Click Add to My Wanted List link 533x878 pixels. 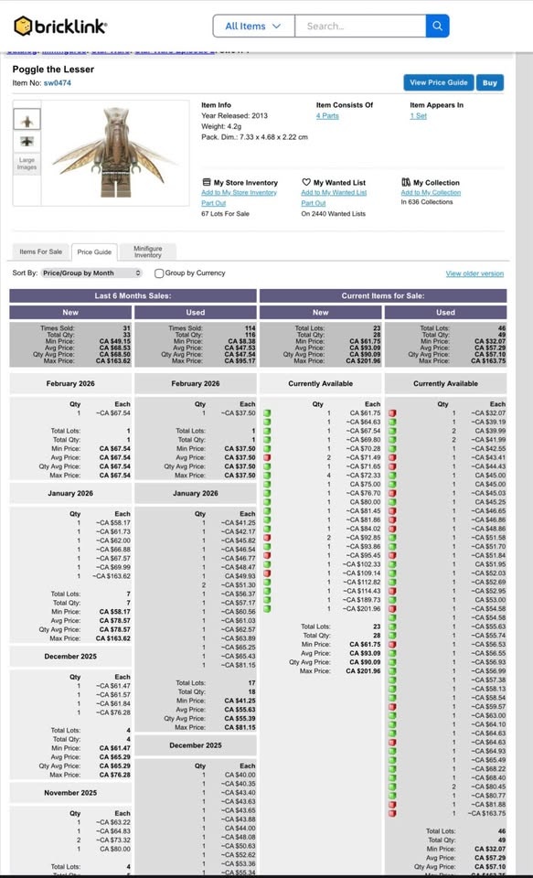(x=334, y=193)
